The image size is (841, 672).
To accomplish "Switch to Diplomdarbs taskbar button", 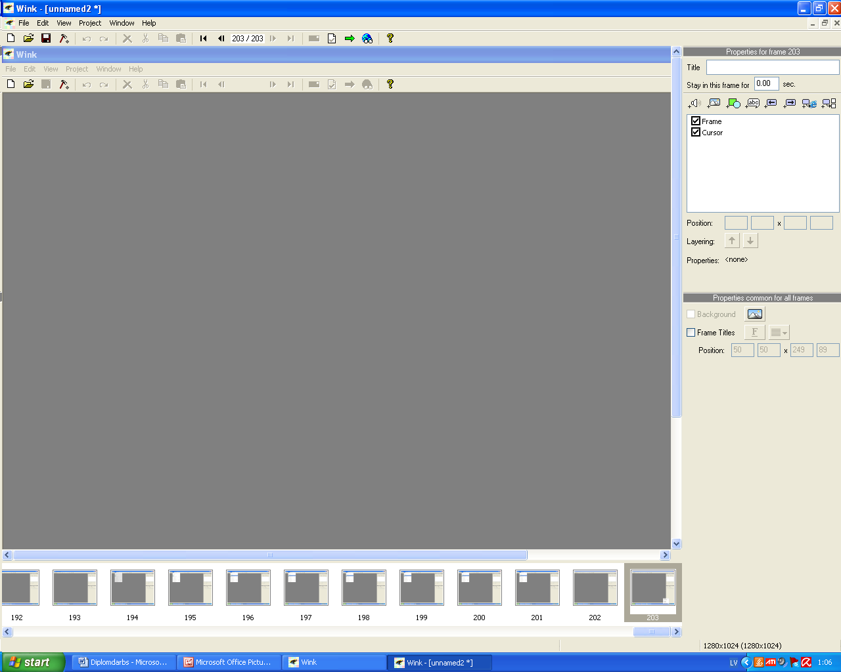I will (x=124, y=662).
